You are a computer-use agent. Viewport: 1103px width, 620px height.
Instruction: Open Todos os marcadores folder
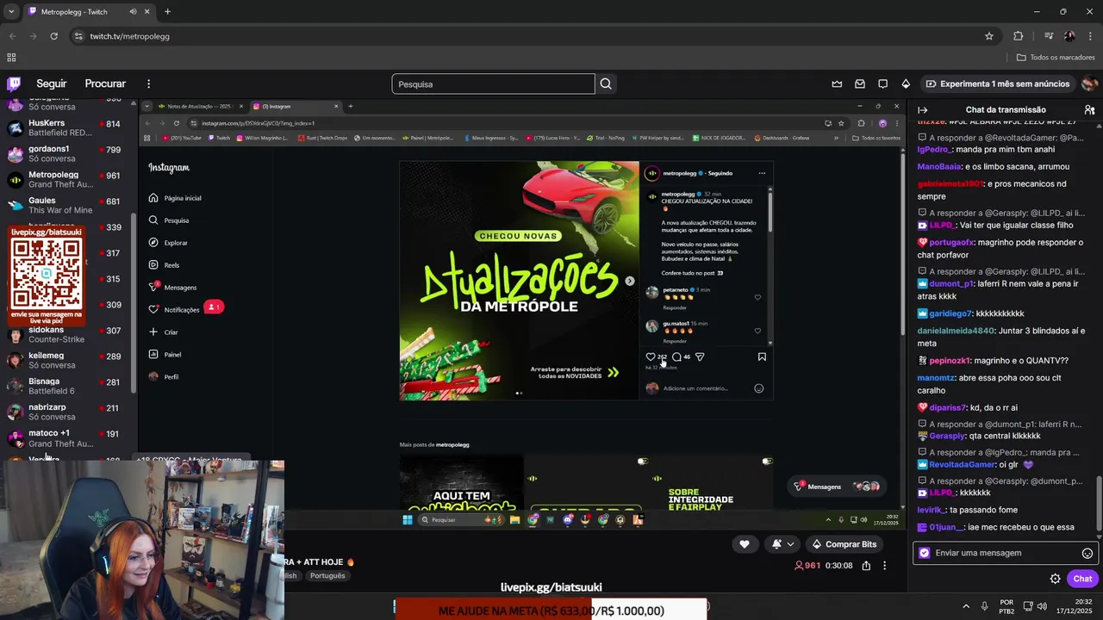(x=1056, y=58)
